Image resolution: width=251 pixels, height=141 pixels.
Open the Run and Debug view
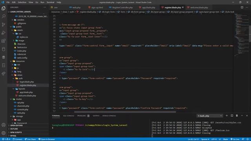4,33
